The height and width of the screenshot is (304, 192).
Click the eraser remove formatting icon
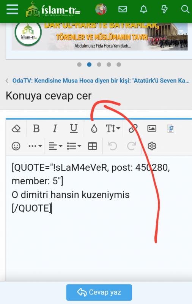tap(16, 128)
